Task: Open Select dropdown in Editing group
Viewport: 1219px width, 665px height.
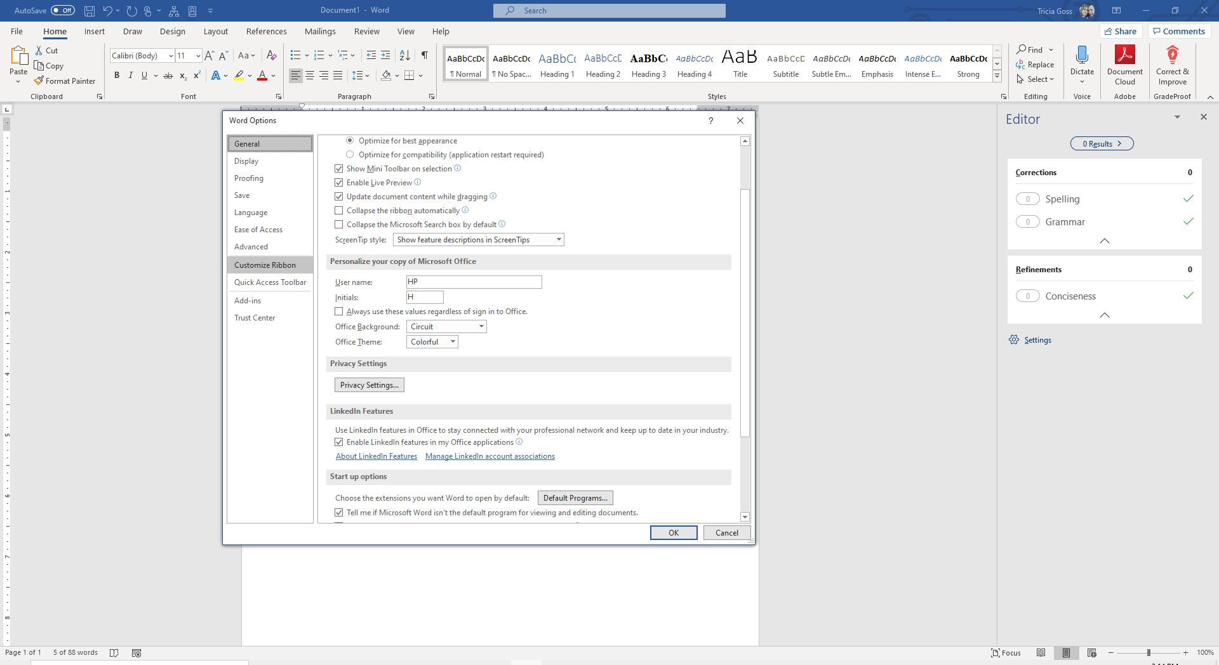Action: point(1035,79)
